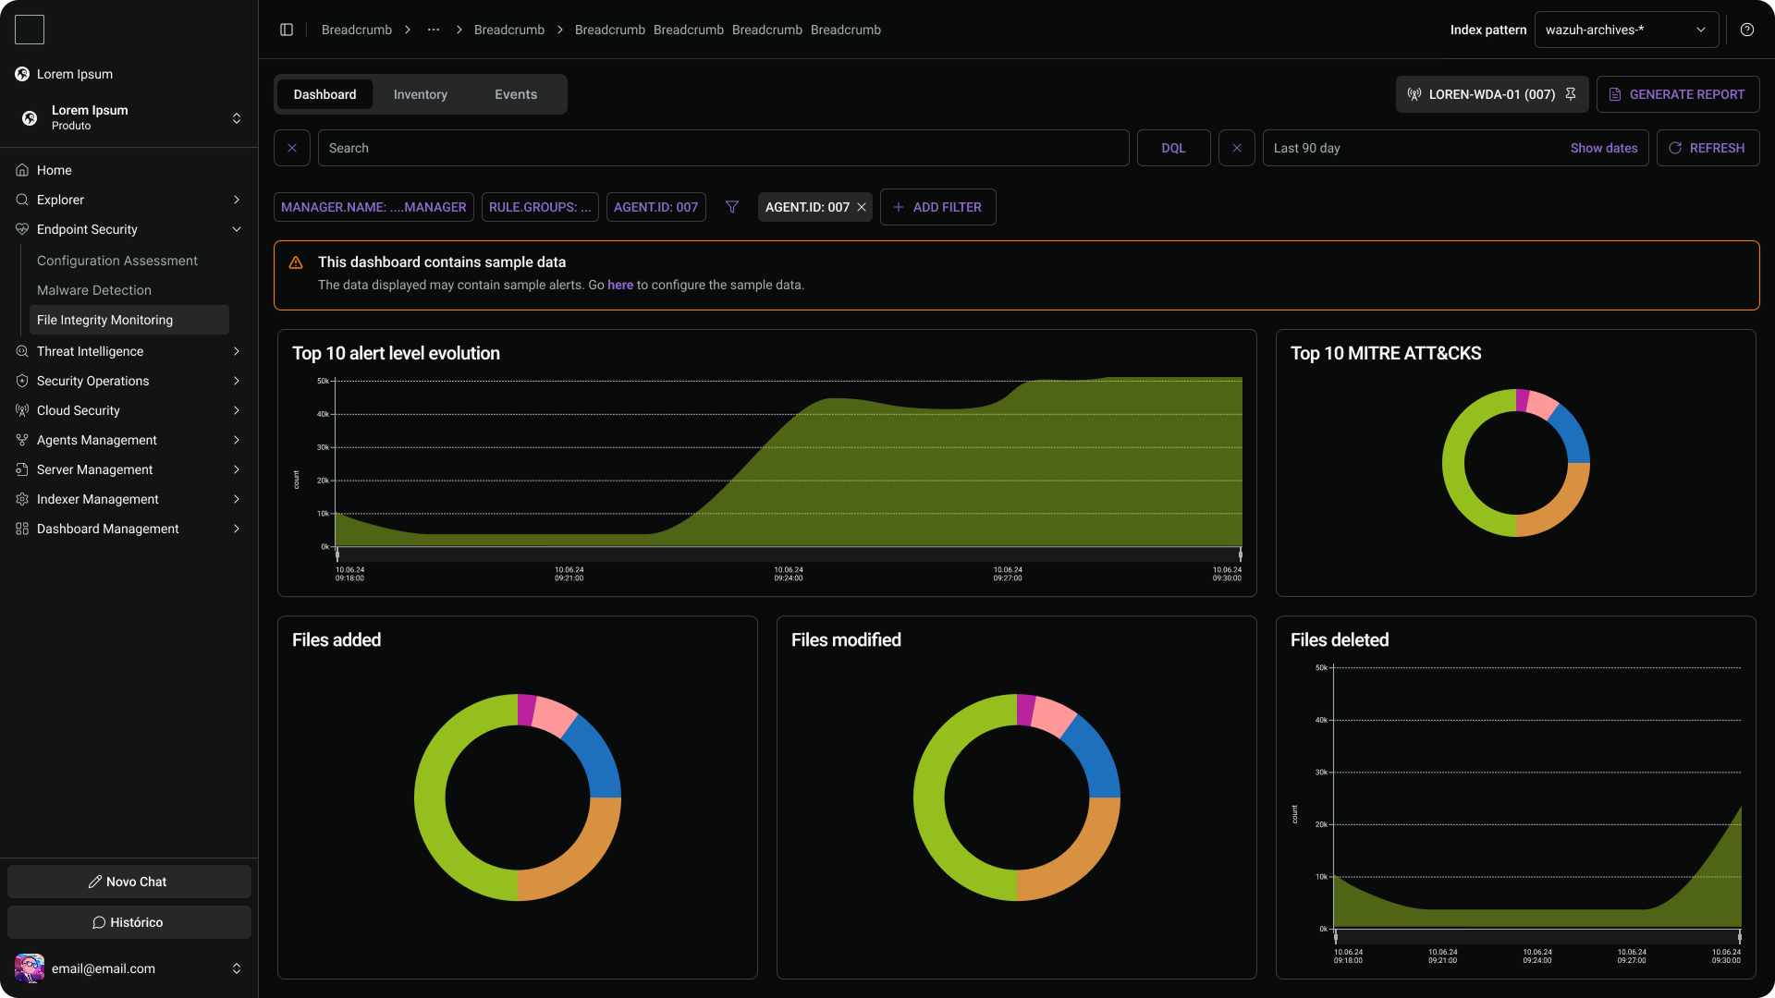Click the Security Operations shield icon
The height and width of the screenshot is (998, 1775).
click(x=22, y=381)
